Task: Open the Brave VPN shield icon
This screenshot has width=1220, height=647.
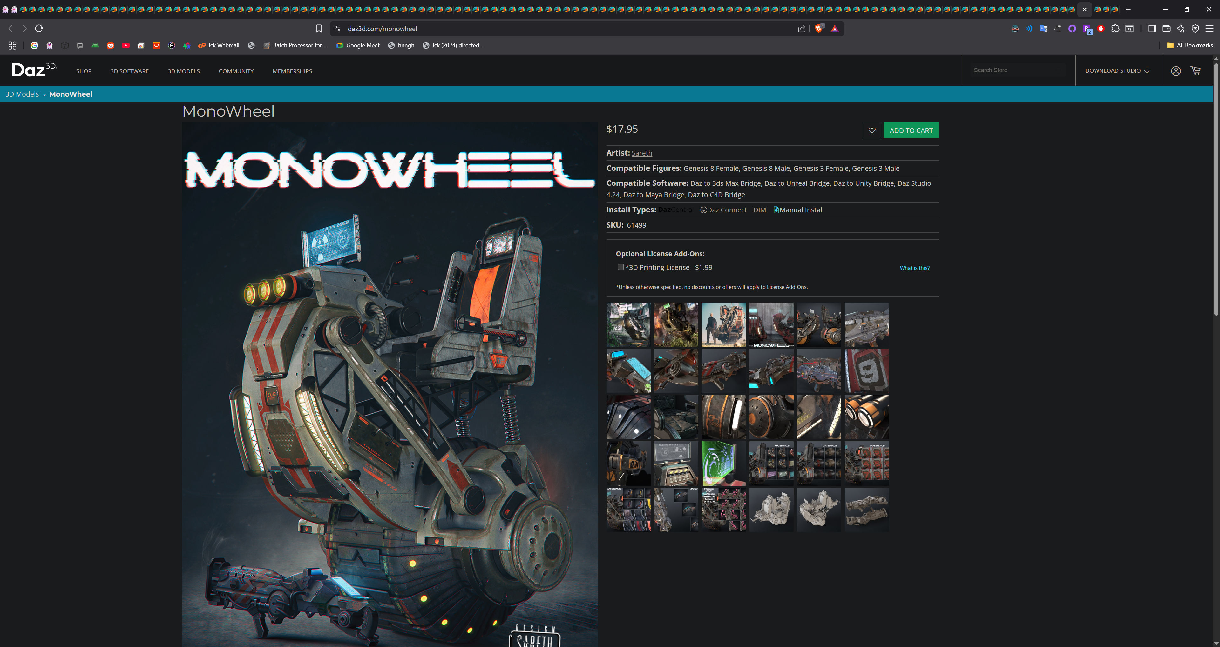Action: click(x=1195, y=29)
